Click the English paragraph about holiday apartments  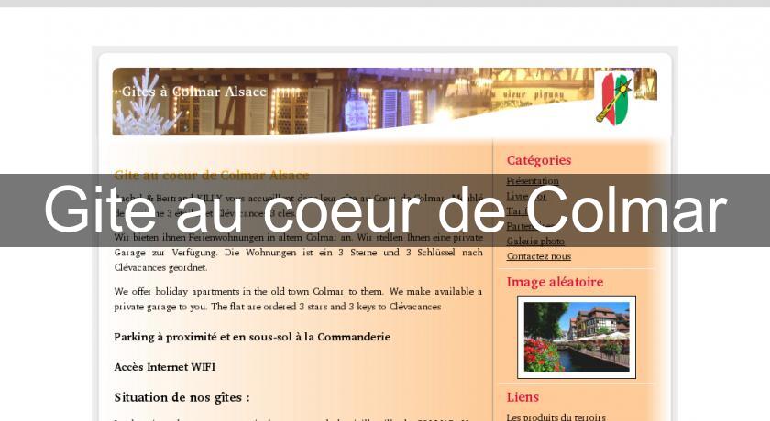click(298, 298)
